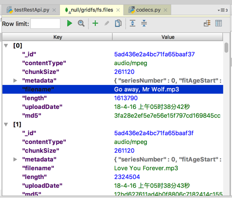The width and height of the screenshot is (232, 198).
Task: Collapse the [0] document node
Action: point(6,46)
